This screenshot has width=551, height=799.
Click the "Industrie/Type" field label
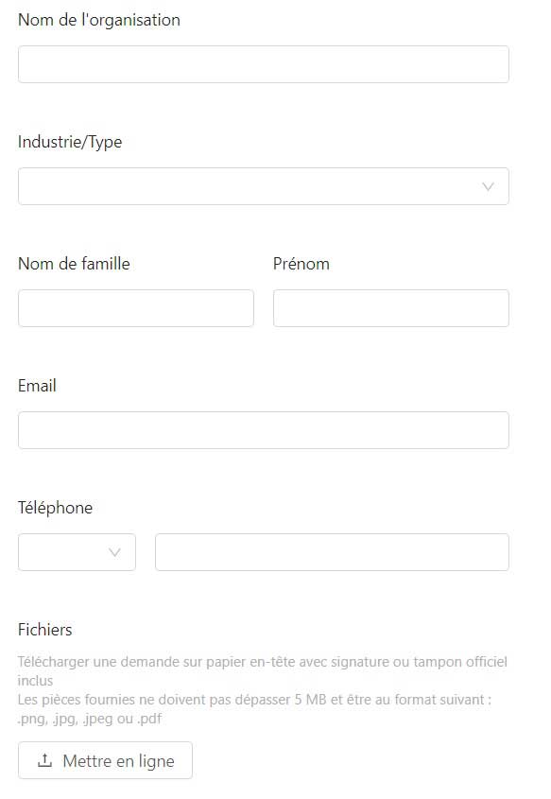pyautogui.click(x=70, y=142)
